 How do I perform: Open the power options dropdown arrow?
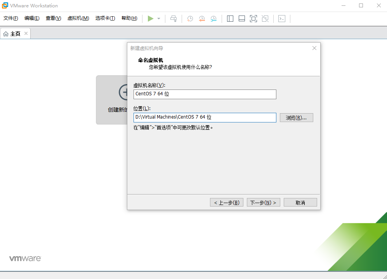[x=159, y=19]
